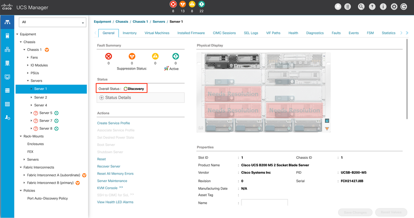Click server blade 1 in Physical Display
The image size is (414, 218).
pyautogui.click(x=233, y=61)
